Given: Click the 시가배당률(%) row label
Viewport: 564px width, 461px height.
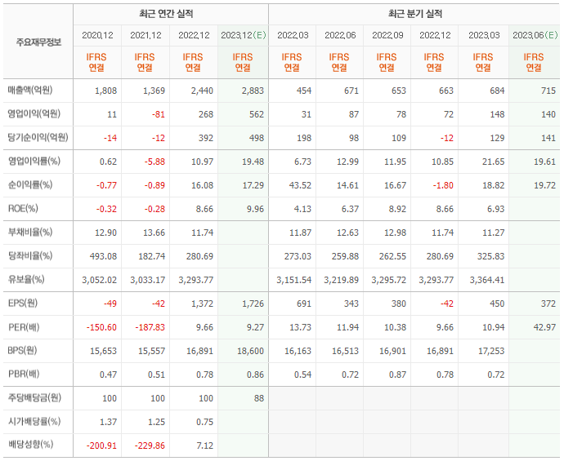Looking at the screenshot, I should [34, 422].
